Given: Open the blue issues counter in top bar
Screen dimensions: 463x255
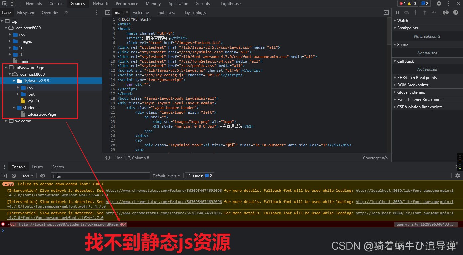Looking at the screenshot, I should click(x=425, y=4).
